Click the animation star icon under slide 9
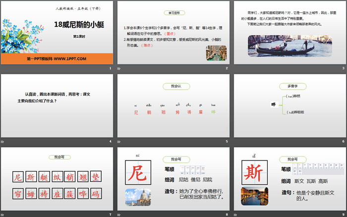 pyautogui.click(x=235, y=215)
